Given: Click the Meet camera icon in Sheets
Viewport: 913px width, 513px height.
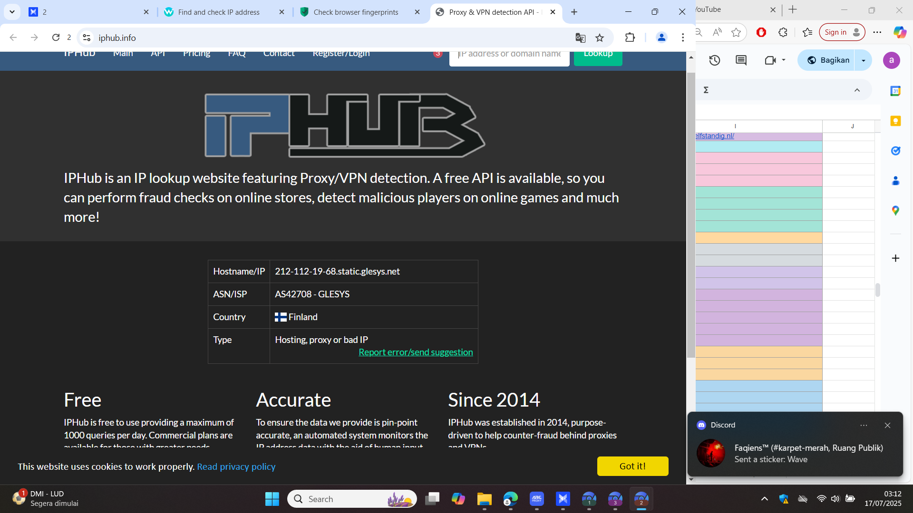Looking at the screenshot, I should (770, 60).
